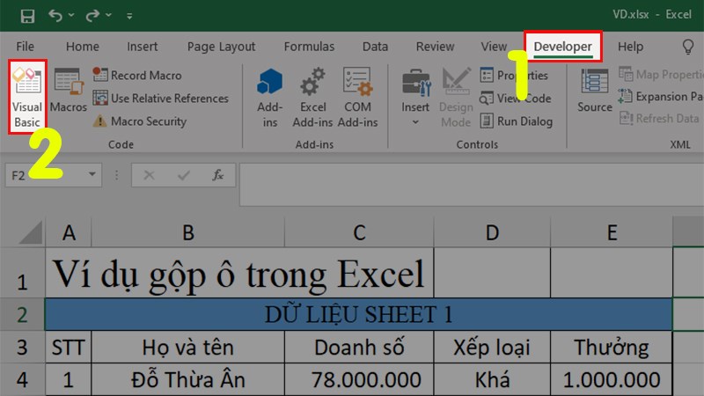Cancel the formula entry with X
704x396 pixels.
[x=149, y=174]
